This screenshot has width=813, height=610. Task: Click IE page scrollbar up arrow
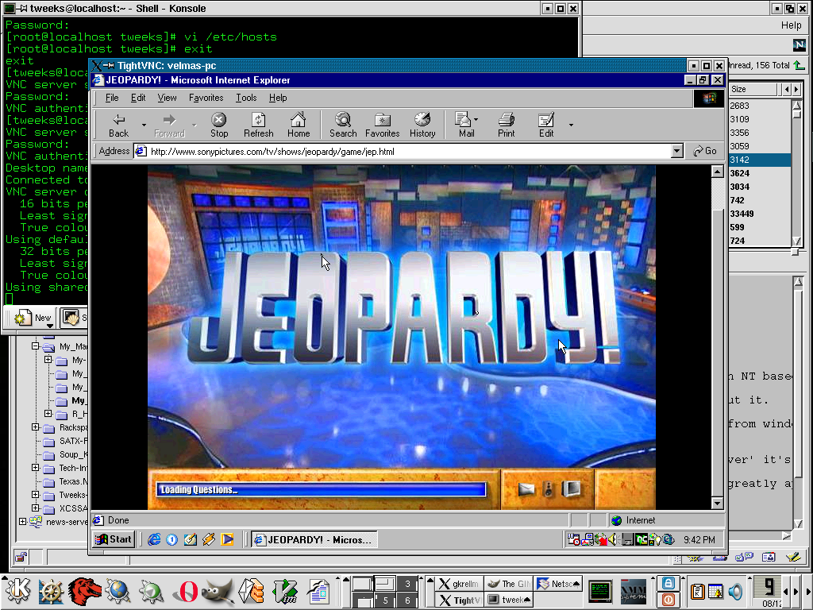click(717, 172)
